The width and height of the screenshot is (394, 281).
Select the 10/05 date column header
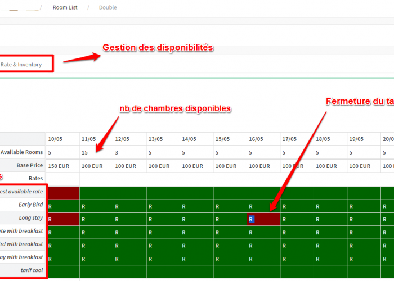tap(62, 139)
